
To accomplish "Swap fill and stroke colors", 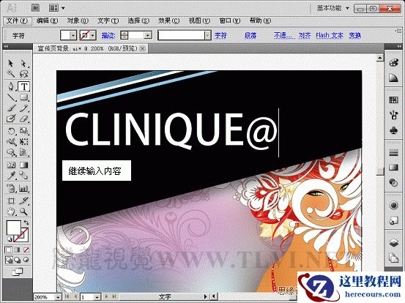I will 26,222.
